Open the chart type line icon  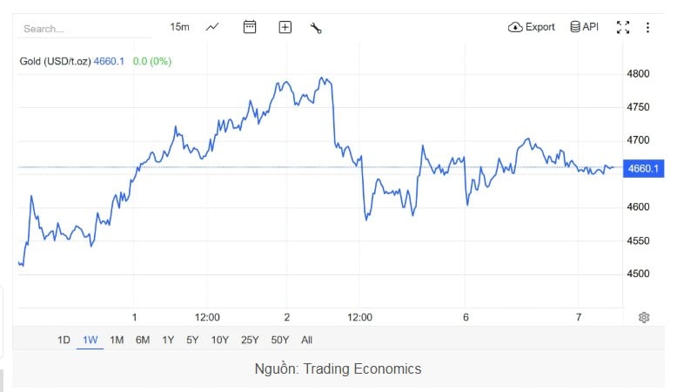coord(212,27)
